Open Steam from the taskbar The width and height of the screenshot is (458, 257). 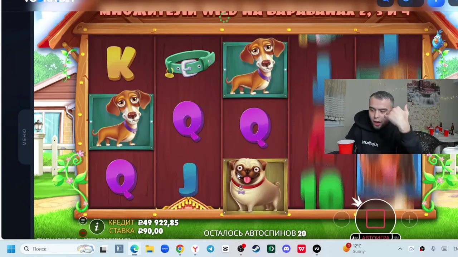tap(256, 249)
